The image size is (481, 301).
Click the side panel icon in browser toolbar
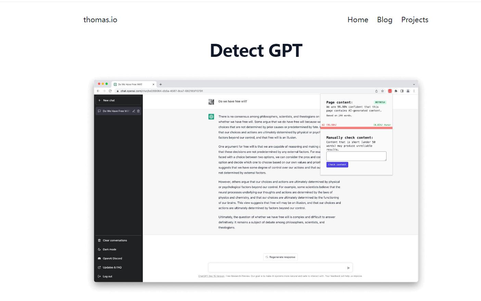pyautogui.click(x=402, y=91)
